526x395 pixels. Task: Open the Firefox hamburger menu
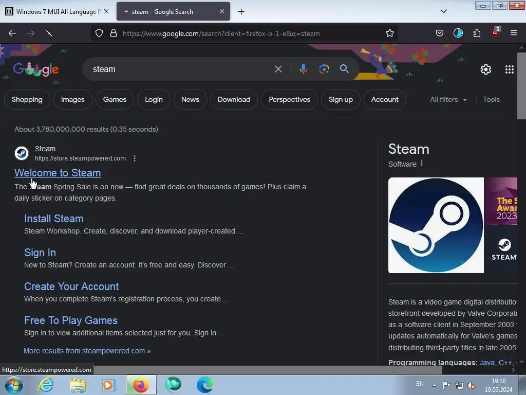tap(513, 33)
